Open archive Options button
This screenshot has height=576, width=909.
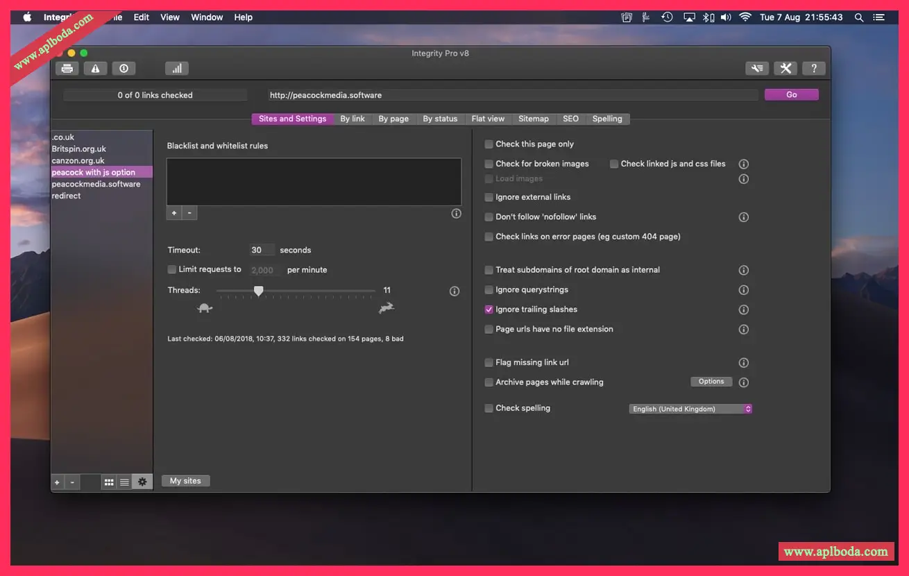(711, 382)
